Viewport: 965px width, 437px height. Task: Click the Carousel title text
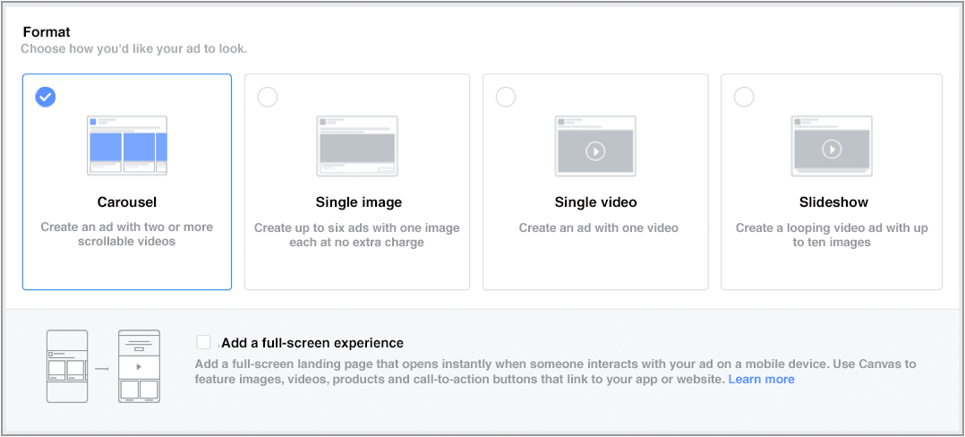point(127,201)
